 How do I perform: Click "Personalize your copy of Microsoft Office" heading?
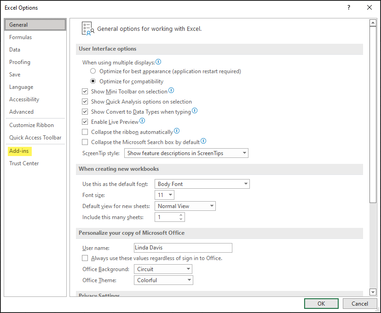pyautogui.click(x=132, y=233)
